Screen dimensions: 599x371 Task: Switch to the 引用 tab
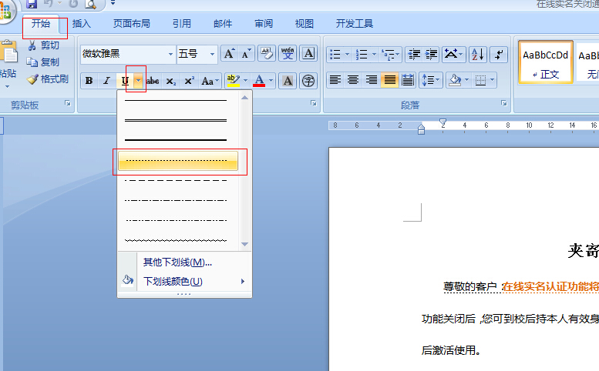181,24
